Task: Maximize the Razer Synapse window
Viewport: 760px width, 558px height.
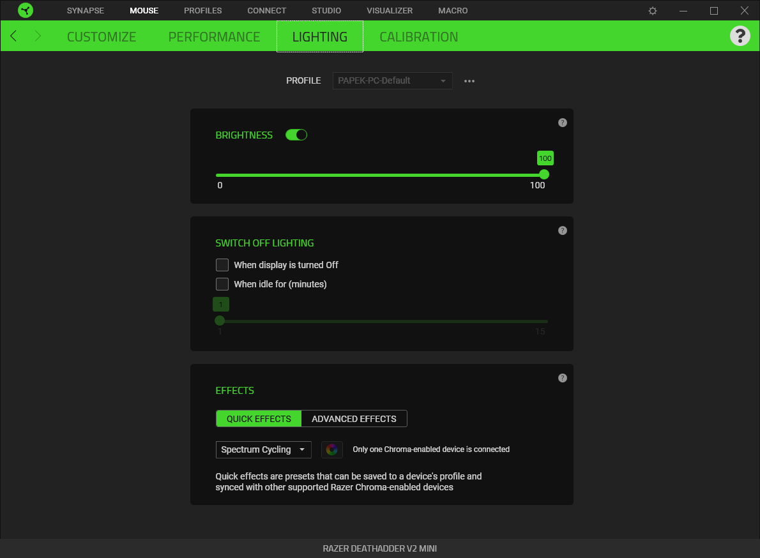Action: coord(714,11)
